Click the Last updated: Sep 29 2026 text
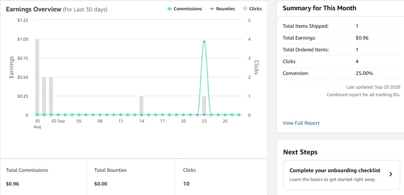Image resolution: width=404 pixels, height=195 pixels. [373, 87]
